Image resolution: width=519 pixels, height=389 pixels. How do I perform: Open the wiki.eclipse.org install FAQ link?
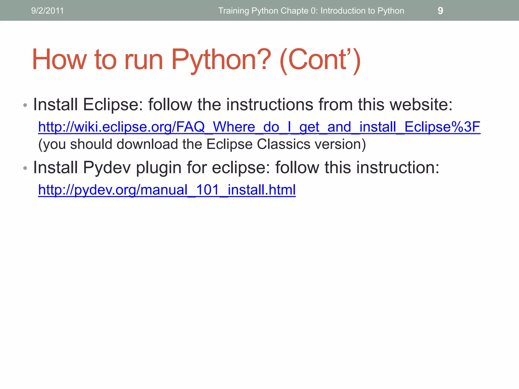tap(259, 127)
